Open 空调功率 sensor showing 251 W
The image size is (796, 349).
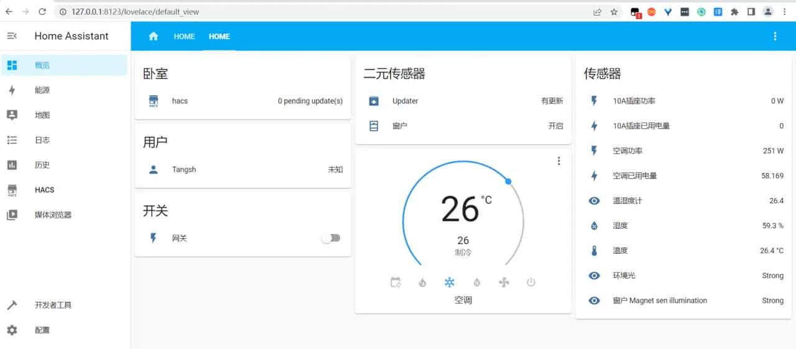click(x=683, y=151)
